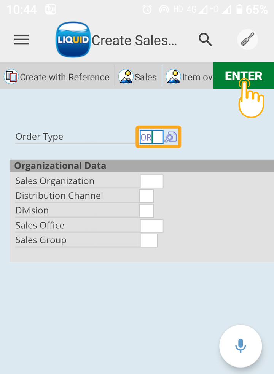This screenshot has height=374, width=274.
Task: Select the Sales Office input box
Action: 151,226
